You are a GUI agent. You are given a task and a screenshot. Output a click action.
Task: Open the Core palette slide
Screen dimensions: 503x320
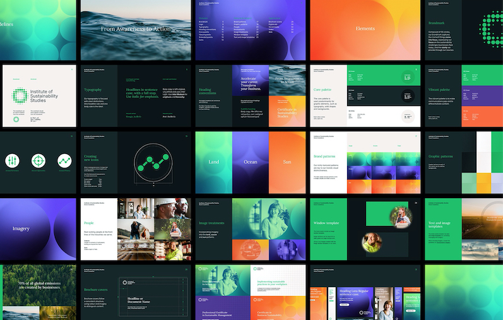(365, 95)
